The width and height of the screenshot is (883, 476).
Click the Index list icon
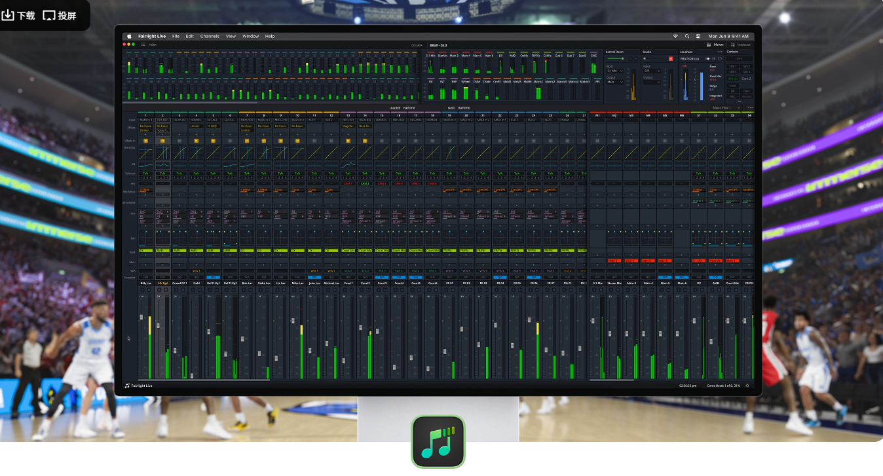[143, 45]
